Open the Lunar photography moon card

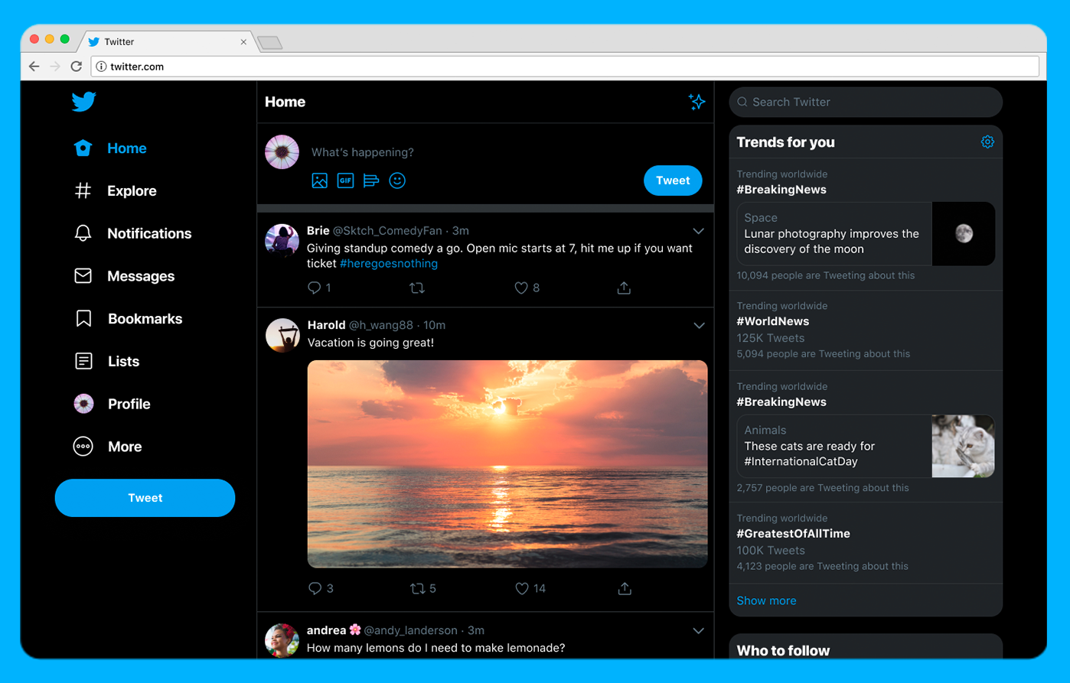866,234
